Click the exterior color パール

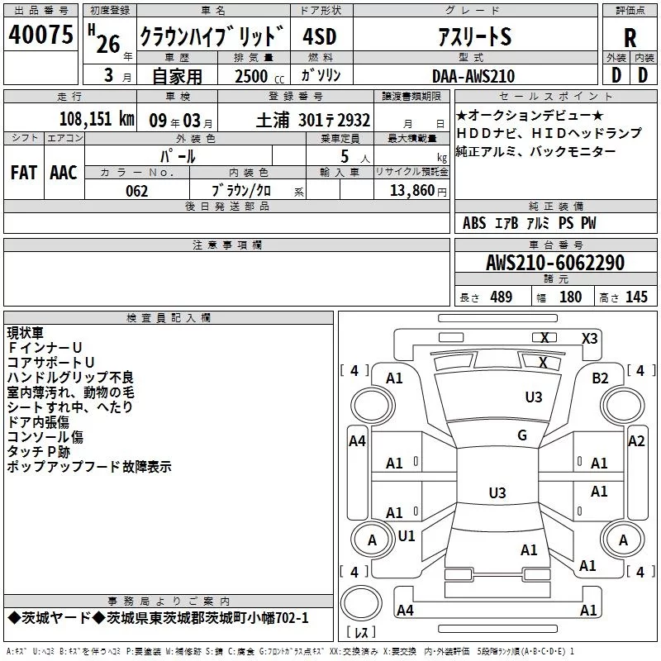[x=178, y=156]
